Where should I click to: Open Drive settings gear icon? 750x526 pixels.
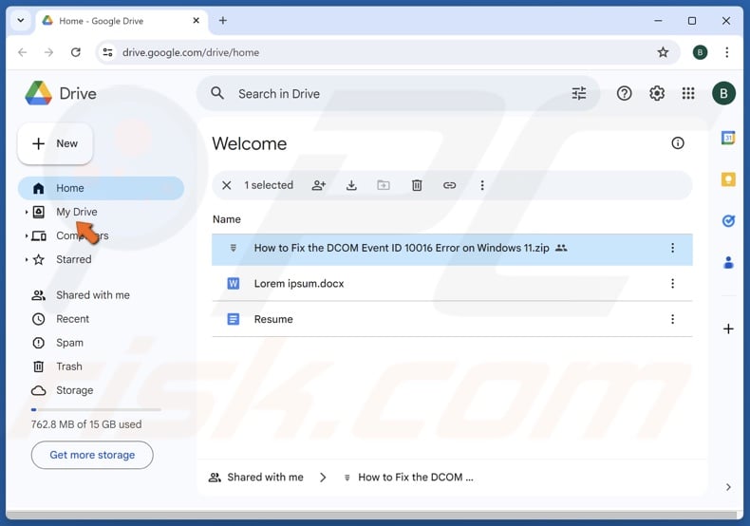[657, 93]
